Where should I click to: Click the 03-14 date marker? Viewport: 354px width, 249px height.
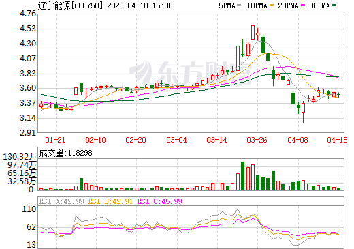216,140
